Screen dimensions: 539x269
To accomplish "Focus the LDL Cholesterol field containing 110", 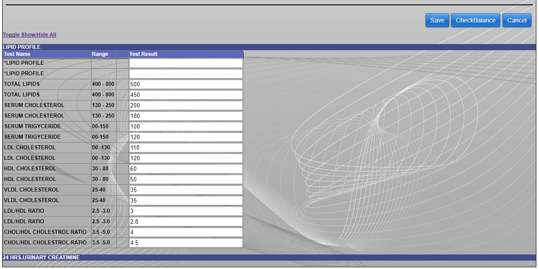I will (186, 147).
